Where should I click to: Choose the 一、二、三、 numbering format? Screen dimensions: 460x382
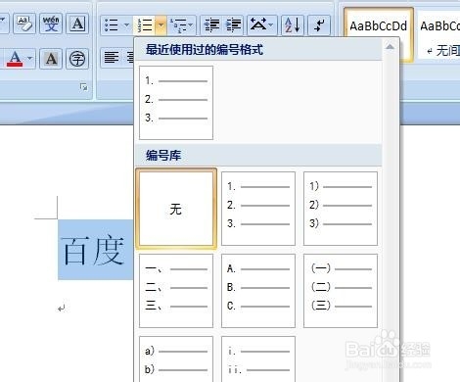coord(176,291)
